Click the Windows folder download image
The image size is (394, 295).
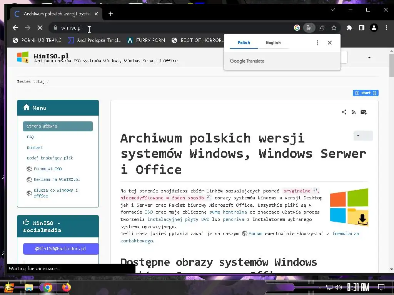tap(349, 207)
